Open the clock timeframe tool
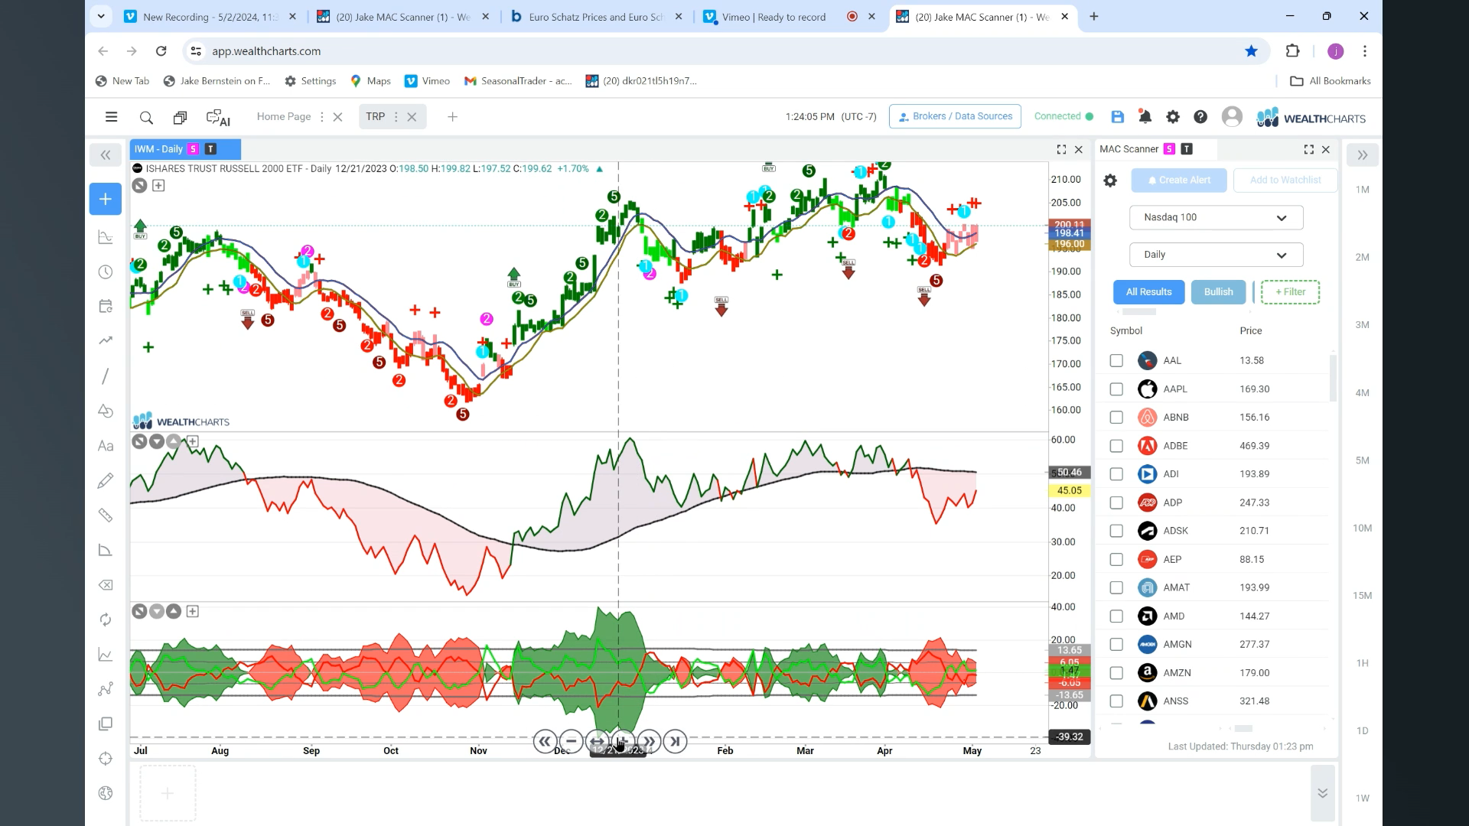Screen dimensions: 1469x826 coord(106,272)
